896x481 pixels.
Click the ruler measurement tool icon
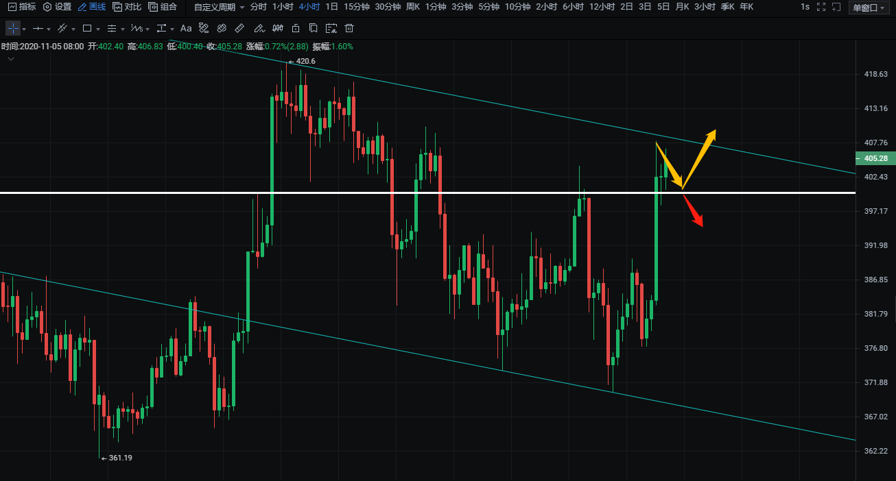tap(239, 29)
